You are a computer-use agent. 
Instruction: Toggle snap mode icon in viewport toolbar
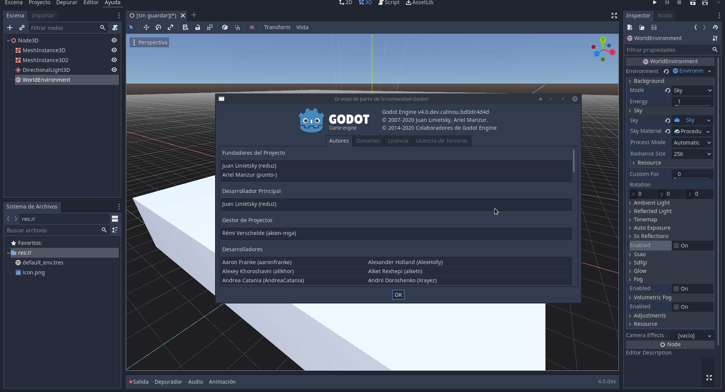pos(237,27)
